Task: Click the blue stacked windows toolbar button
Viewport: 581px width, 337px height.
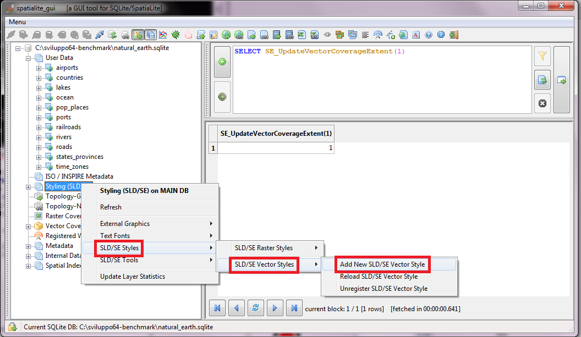Action: (x=150, y=35)
